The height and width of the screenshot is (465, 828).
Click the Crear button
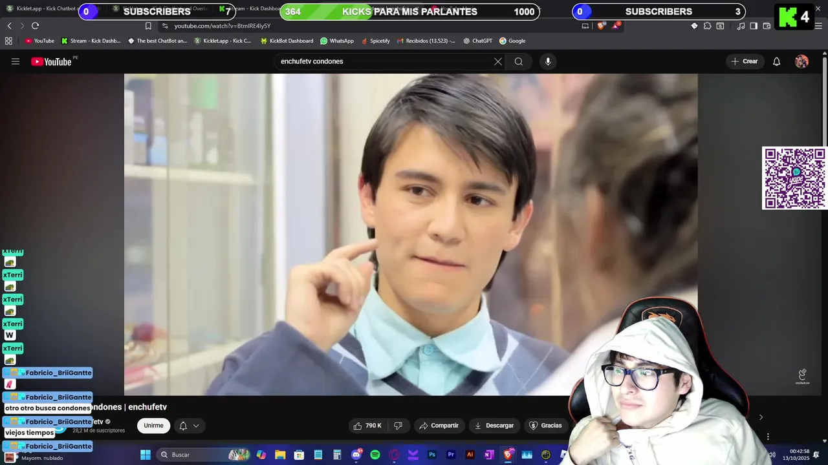pos(745,61)
